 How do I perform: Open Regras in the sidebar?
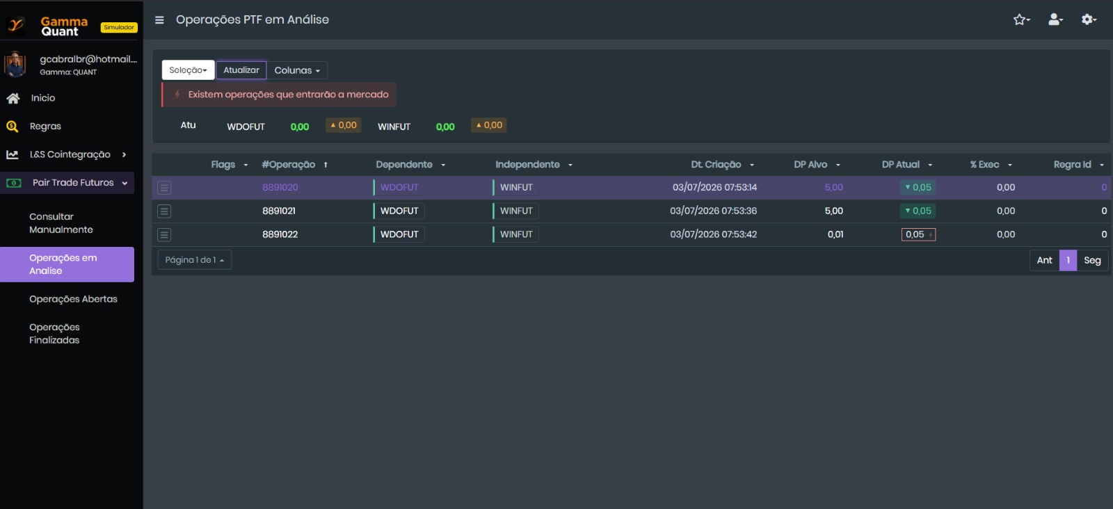tap(45, 127)
